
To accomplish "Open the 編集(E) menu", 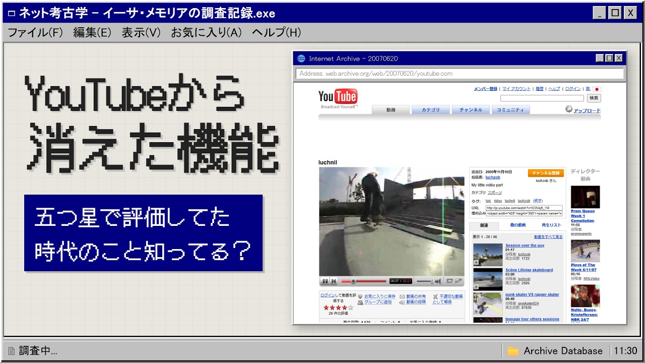I will pos(92,33).
